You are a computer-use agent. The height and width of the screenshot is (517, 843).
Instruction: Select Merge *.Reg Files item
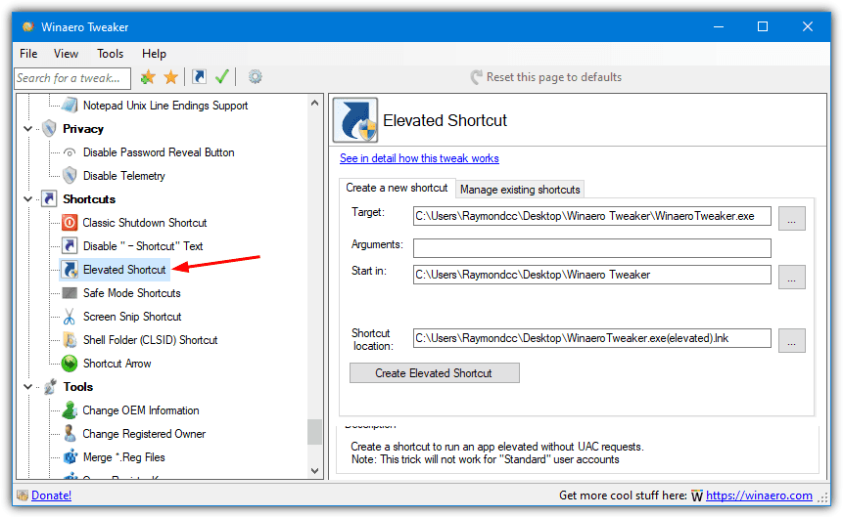(x=124, y=457)
